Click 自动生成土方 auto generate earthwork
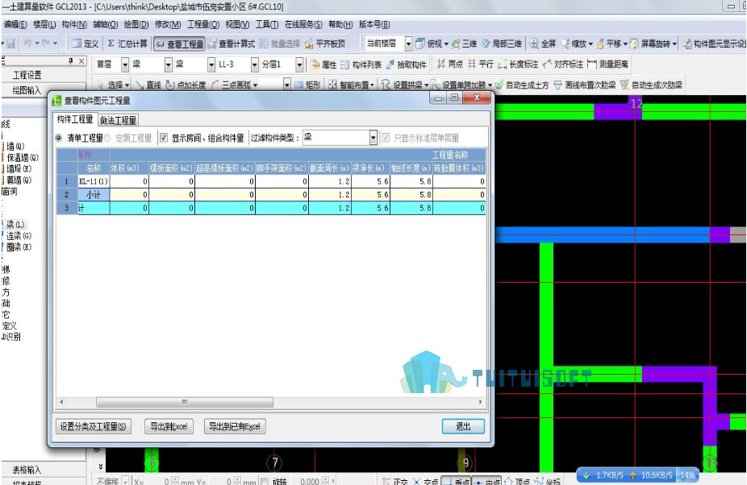The height and width of the screenshot is (485, 747). 522,85
